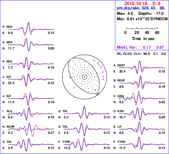The height and width of the screenshot is (154, 169).
Task: Click the PENT station label
Action: click(121, 80)
